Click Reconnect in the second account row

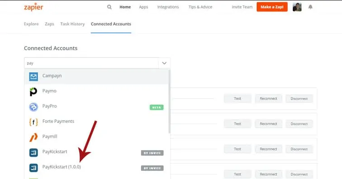tap(269, 124)
